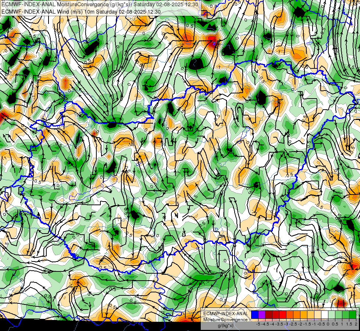
Task: Click the Wind (m/s) 10m title line
Action: point(81,11)
